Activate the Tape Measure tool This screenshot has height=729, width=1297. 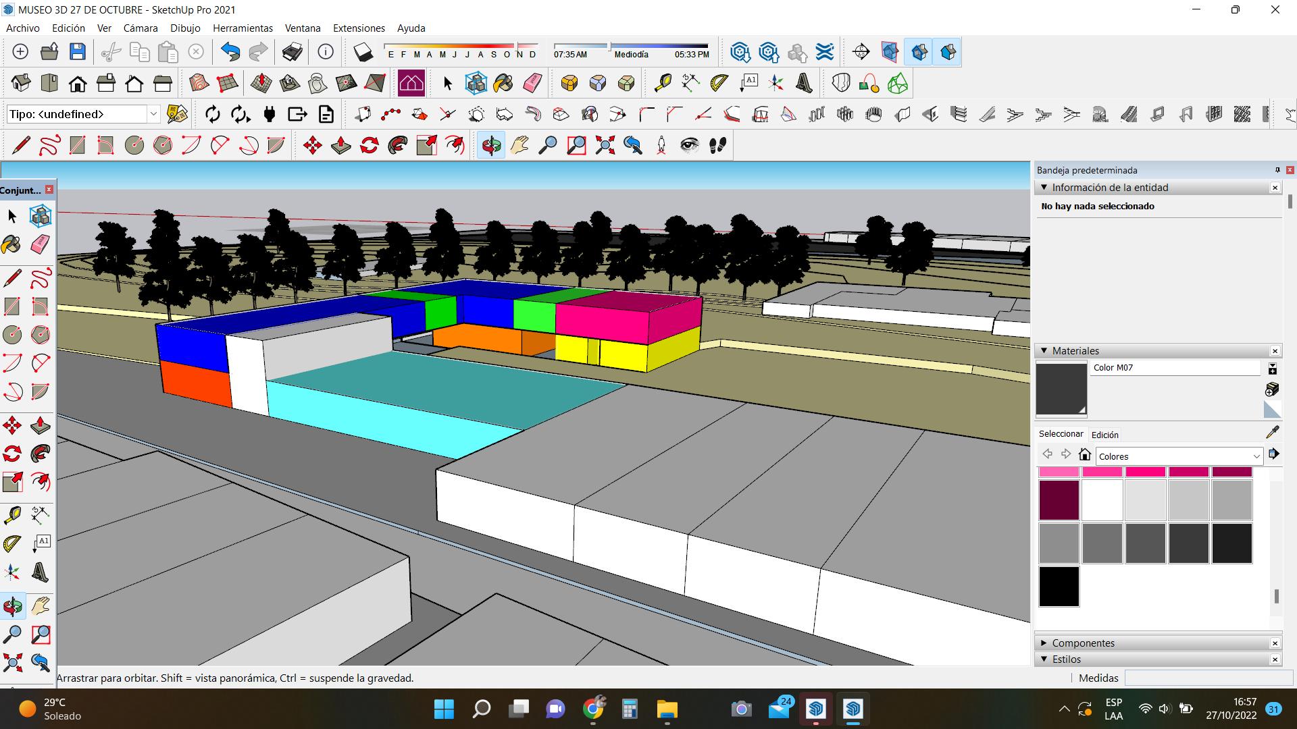click(x=663, y=83)
